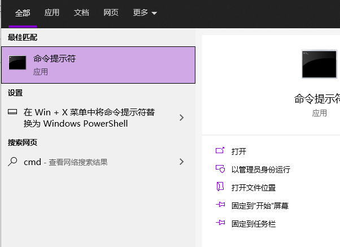Image resolution: width=340 pixels, height=247 pixels.
Task: Click the pin icon for 固定到"开始"屏幕
Action: (220, 205)
